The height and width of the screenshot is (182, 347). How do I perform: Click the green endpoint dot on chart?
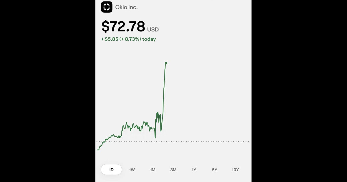pos(166,63)
